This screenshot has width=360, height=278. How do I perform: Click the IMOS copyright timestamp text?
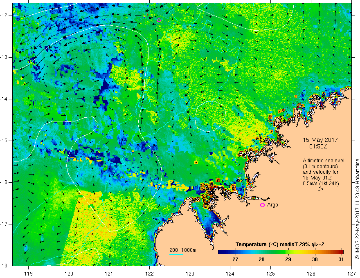point(357,209)
